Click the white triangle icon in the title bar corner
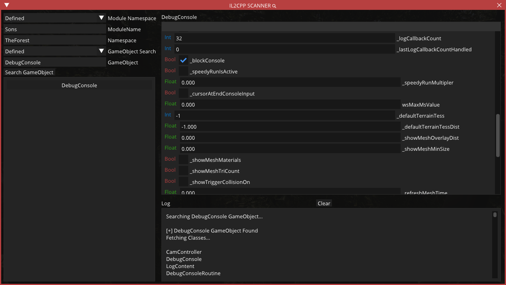The height and width of the screenshot is (285, 506). [6, 5]
